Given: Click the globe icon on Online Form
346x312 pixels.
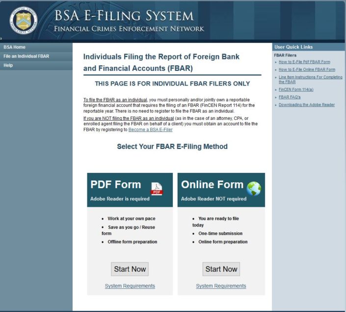Looking at the screenshot, I should click(254, 189).
